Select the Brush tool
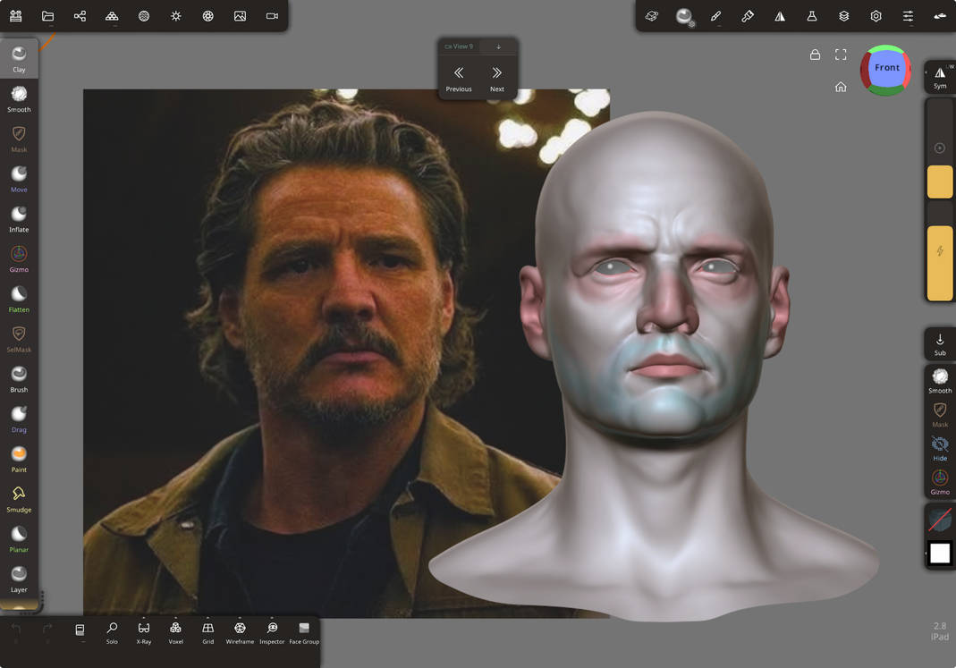Image resolution: width=956 pixels, height=668 pixels. [19, 379]
